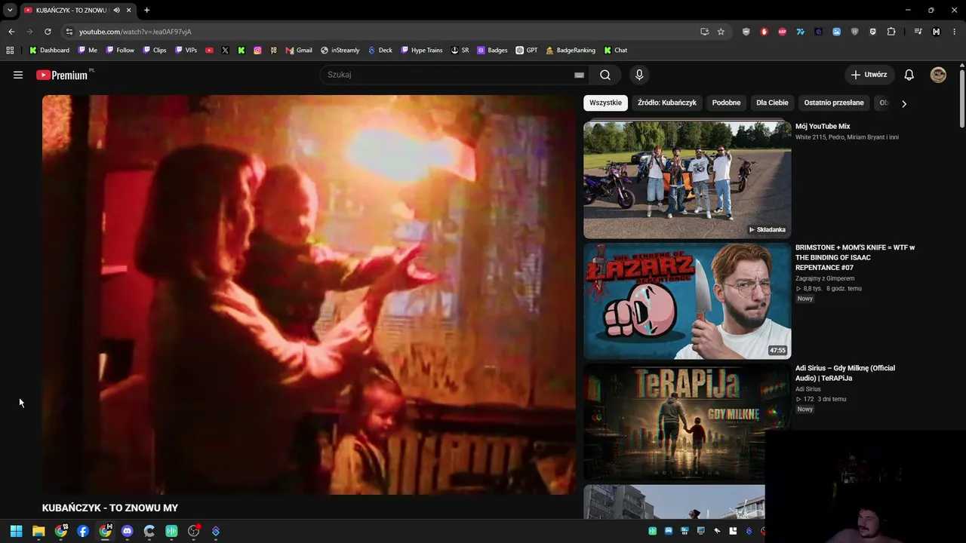Click the search magnifier button

tap(605, 75)
